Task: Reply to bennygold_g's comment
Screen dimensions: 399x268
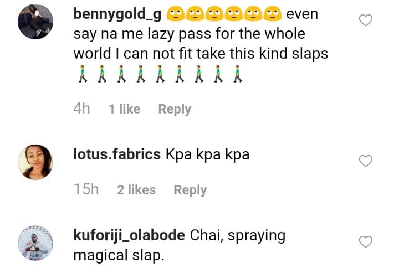Action: 175,109
